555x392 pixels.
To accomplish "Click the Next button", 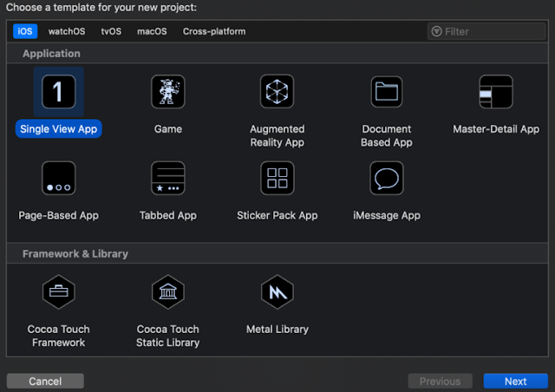I will click(x=516, y=381).
